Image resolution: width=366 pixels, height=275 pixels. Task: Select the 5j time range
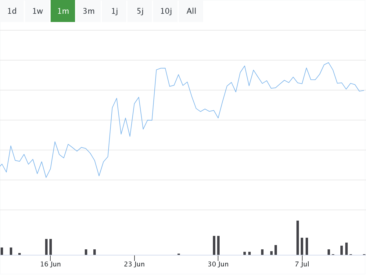coord(140,11)
